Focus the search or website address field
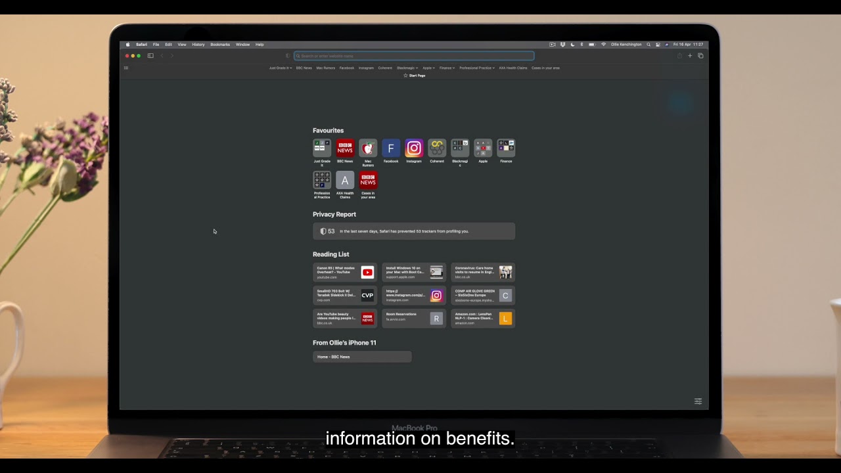Screen dimensions: 841x473 click(x=414, y=56)
